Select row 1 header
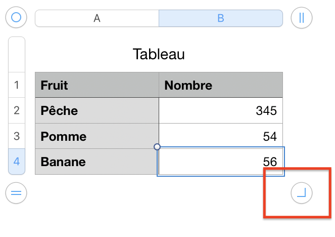This screenshot has height=237, width=335. [17, 85]
